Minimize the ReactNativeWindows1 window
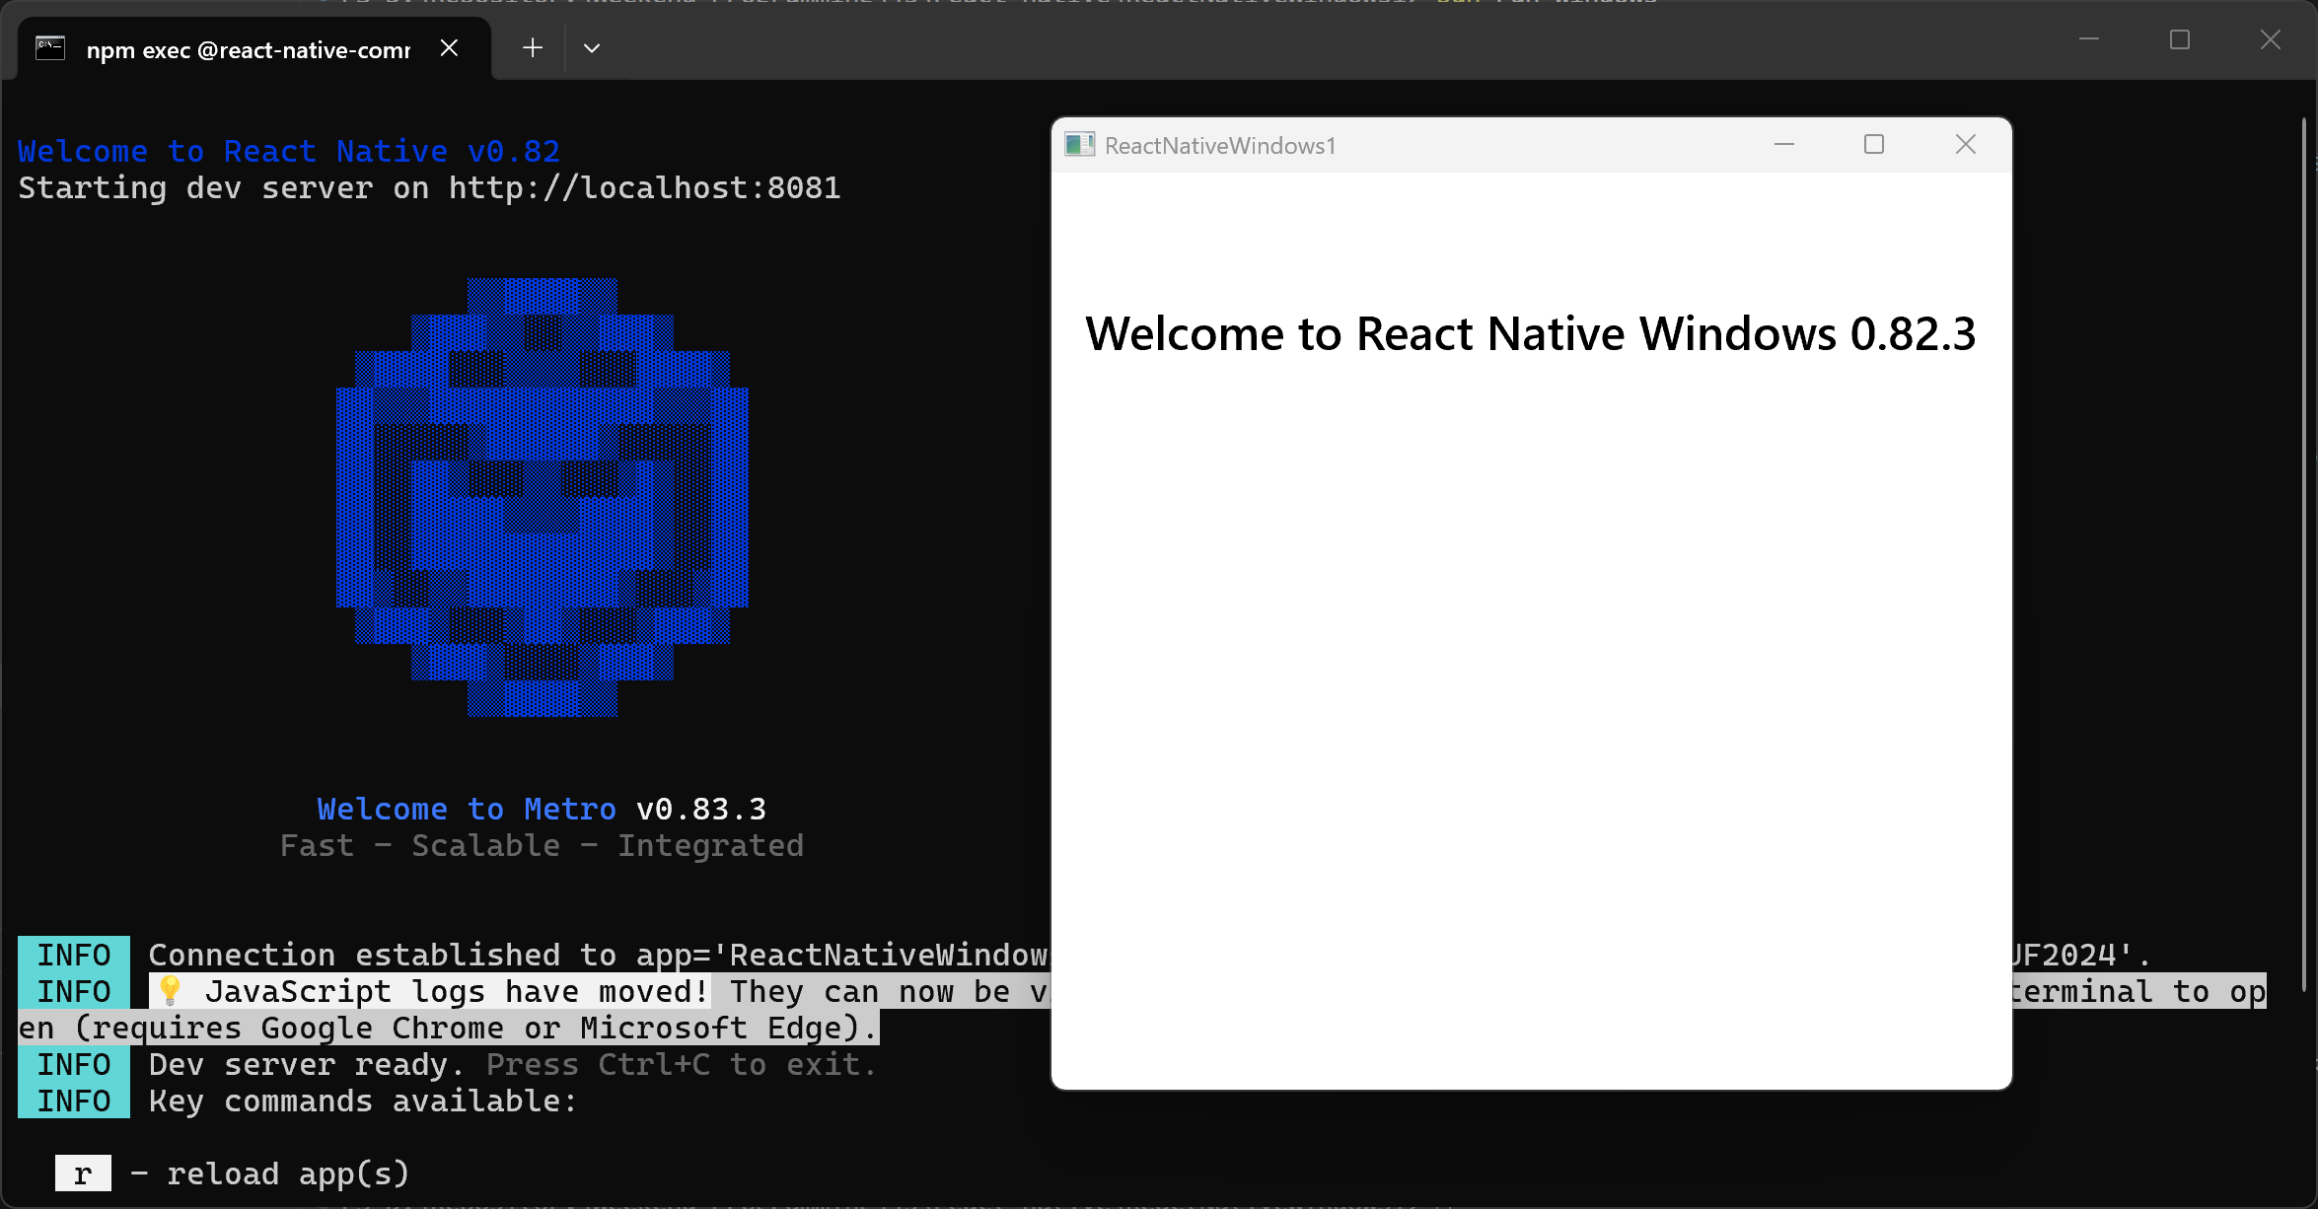 coord(1784,144)
